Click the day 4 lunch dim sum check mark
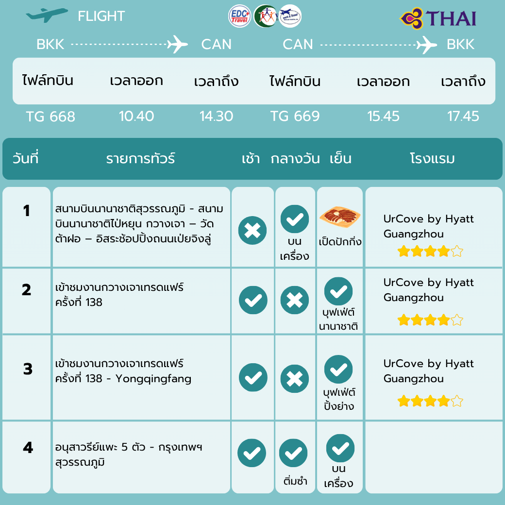This screenshot has width=505, height=505. point(293,453)
